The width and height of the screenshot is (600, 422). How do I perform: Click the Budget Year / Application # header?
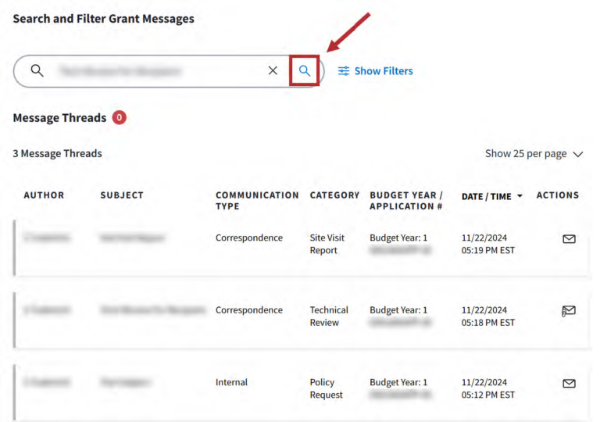(406, 200)
